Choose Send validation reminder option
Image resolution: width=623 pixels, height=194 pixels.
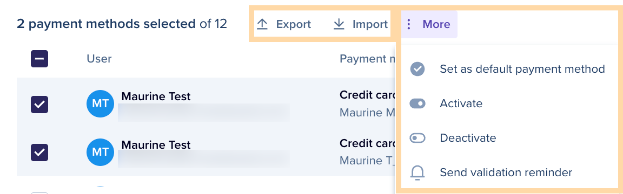click(507, 172)
